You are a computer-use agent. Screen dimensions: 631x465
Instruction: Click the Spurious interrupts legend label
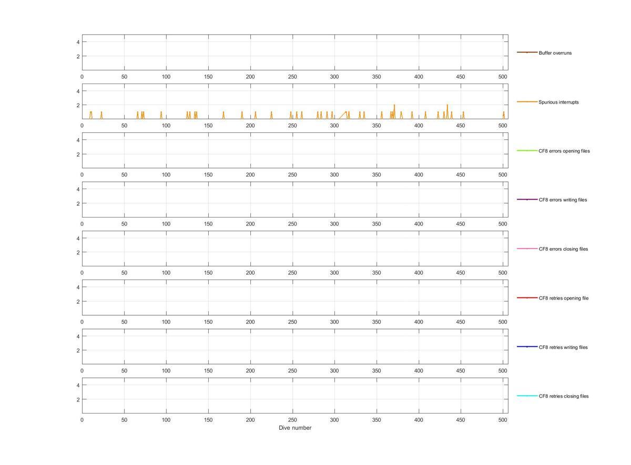(558, 102)
